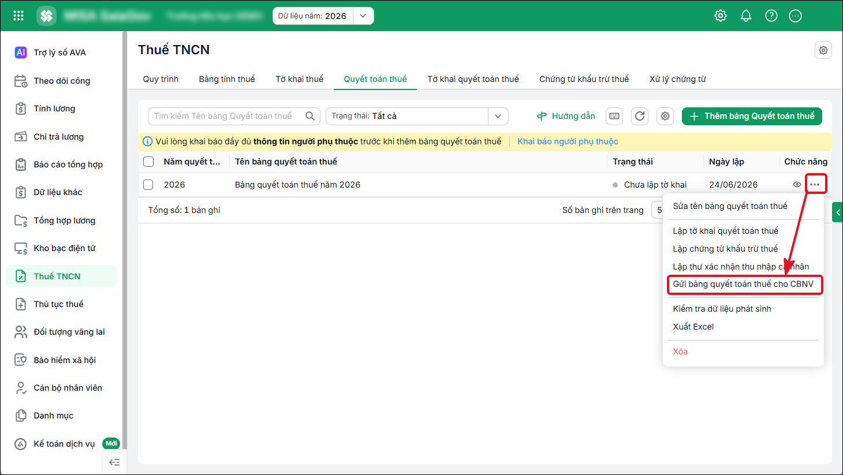The height and width of the screenshot is (475, 843).
Task: Switch to the Tờ khai quyết toán thuế tab
Action: (x=473, y=79)
